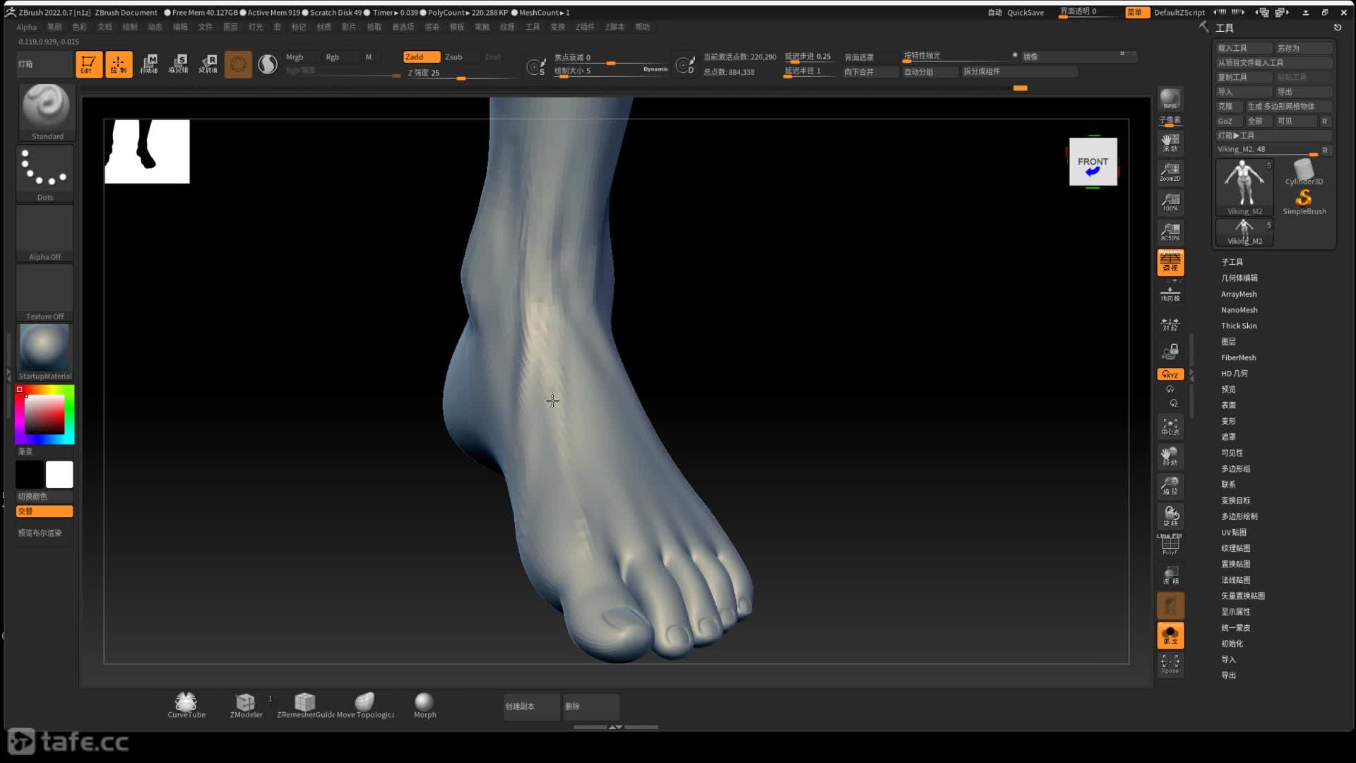
Task: Open the Z脚本 (ZScript) menu
Action: pyautogui.click(x=614, y=28)
